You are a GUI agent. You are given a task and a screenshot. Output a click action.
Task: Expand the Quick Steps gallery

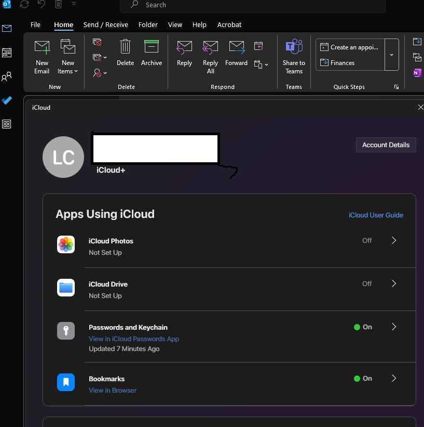[x=392, y=55]
